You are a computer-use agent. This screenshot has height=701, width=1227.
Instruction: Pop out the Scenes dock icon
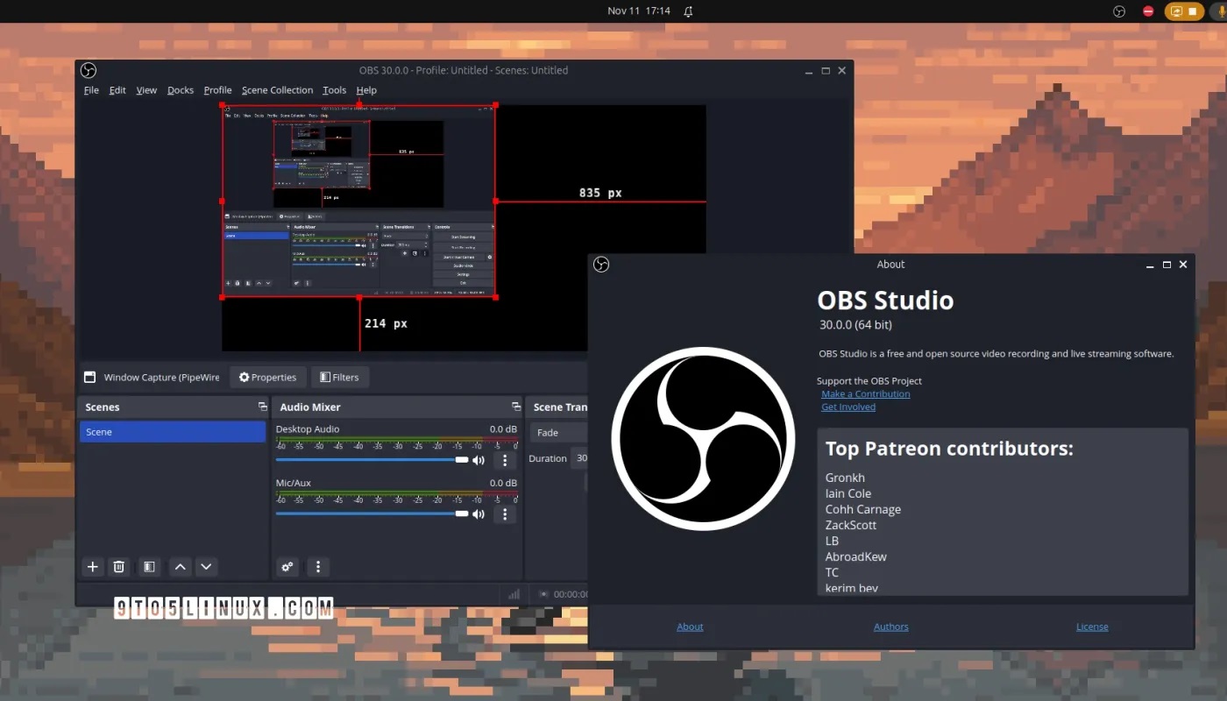(x=262, y=407)
